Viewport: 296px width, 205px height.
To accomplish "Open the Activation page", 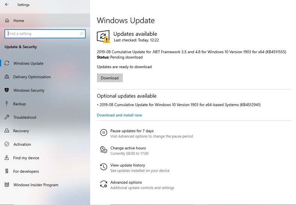I will (x=45, y=144).
